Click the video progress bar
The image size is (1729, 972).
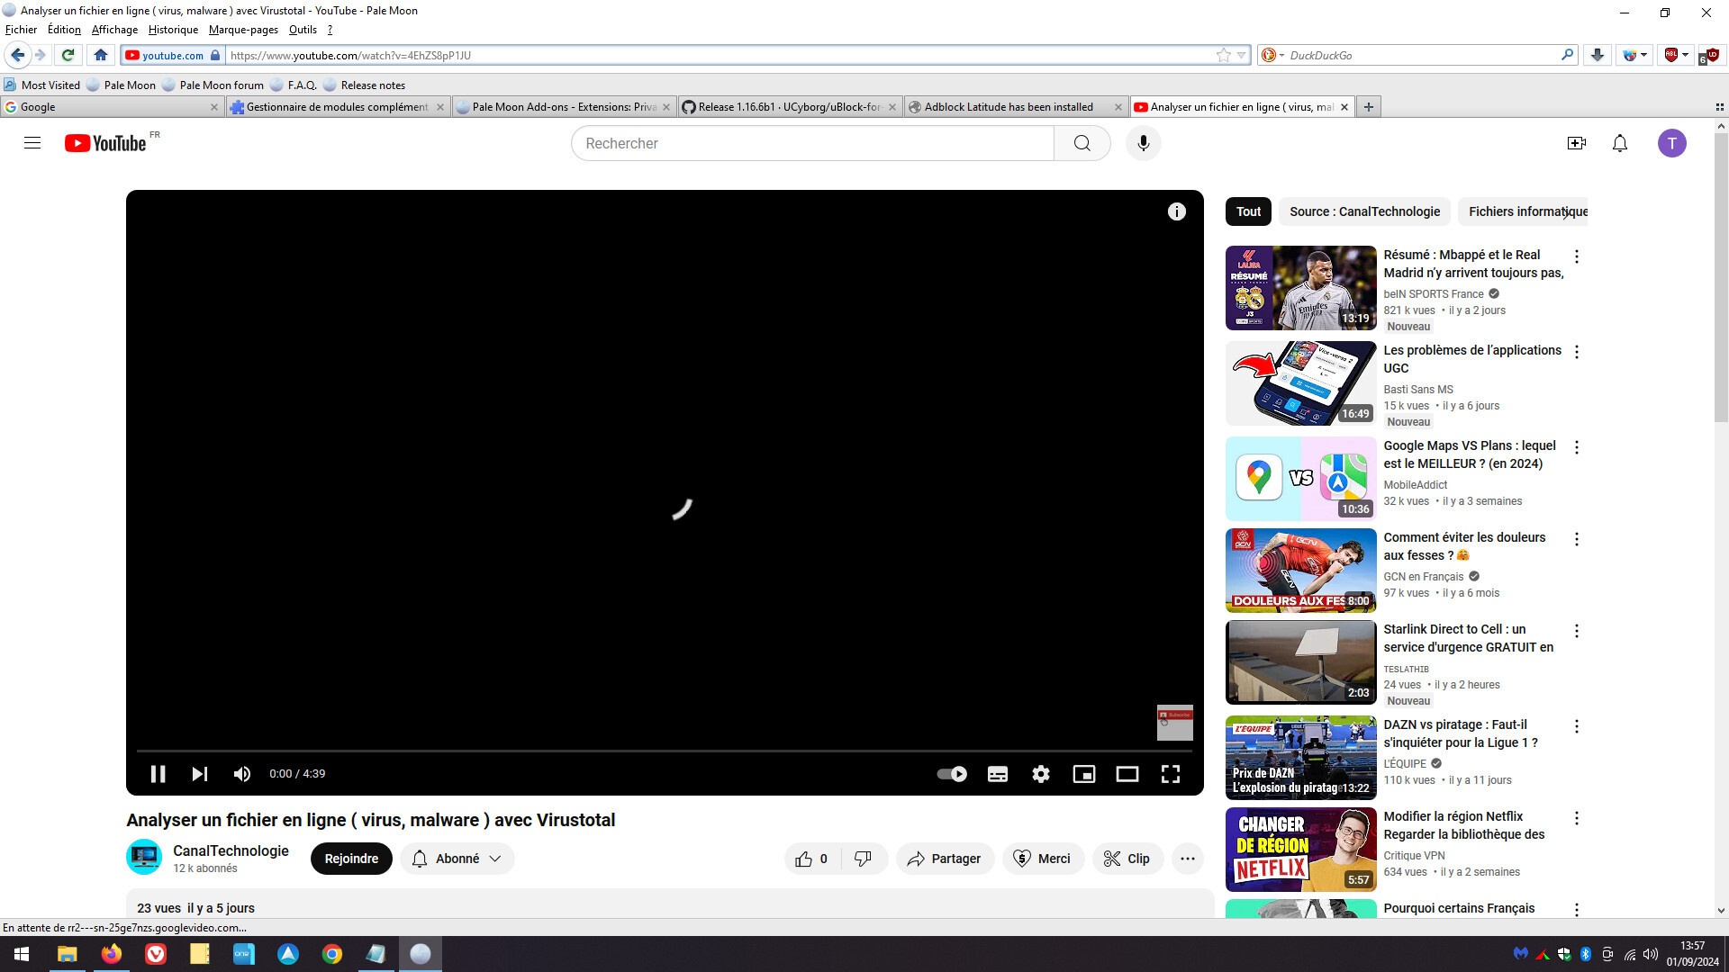pos(664,750)
